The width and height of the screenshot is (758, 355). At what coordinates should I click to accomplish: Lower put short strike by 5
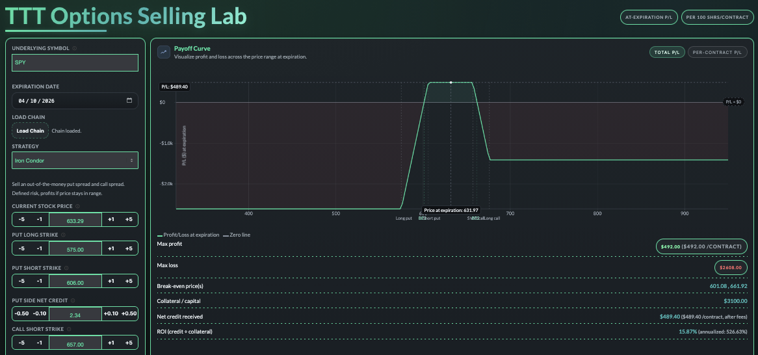click(21, 282)
